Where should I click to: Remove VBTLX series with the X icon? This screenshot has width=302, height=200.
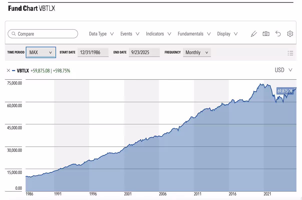pyautogui.click(x=9, y=70)
